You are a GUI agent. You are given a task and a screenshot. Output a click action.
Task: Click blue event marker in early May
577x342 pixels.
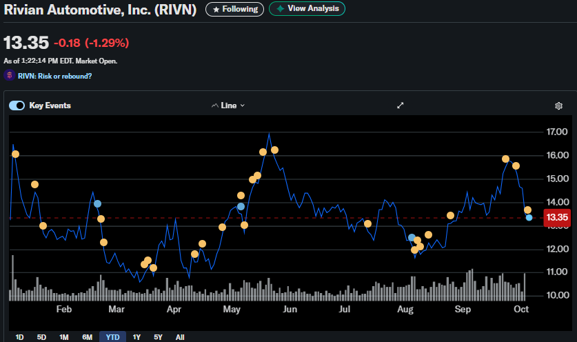click(241, 207)
